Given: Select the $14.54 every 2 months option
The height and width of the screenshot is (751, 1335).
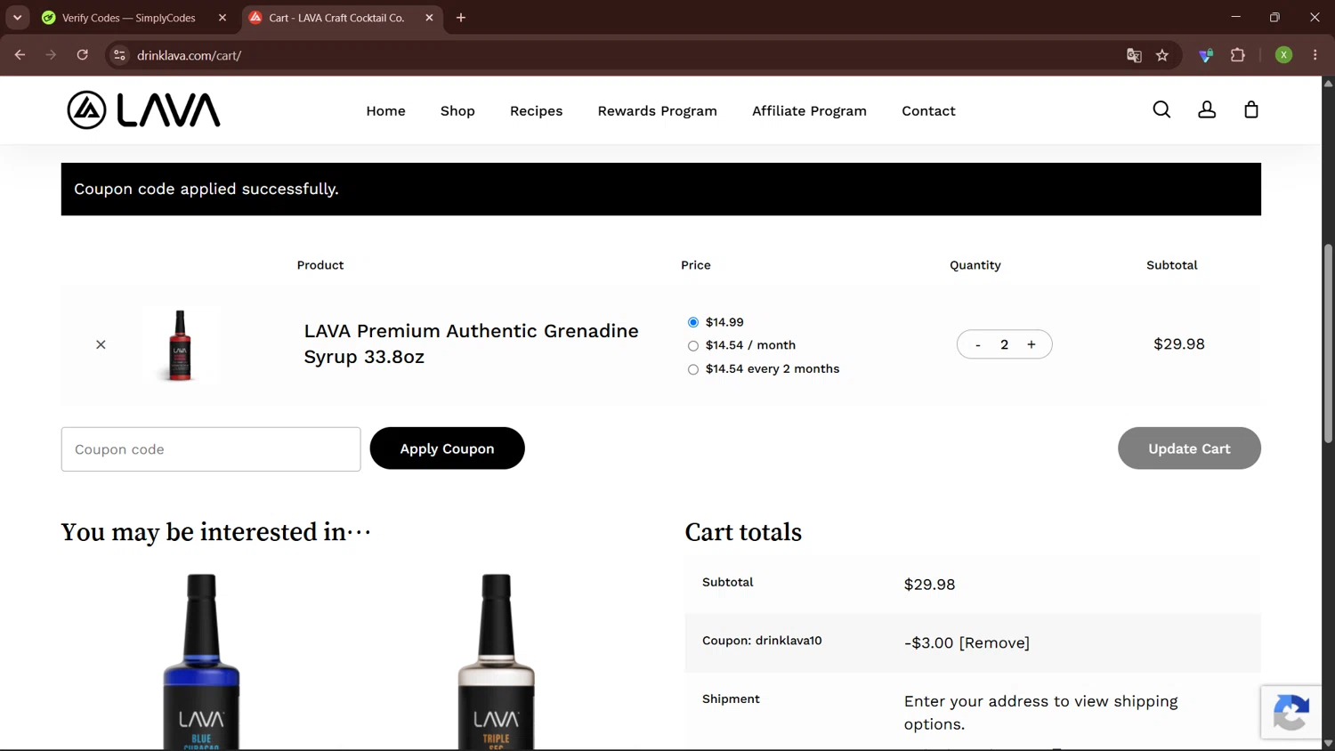Looking at the screenshot, I should pyautogui.click(x=693, y=369).
